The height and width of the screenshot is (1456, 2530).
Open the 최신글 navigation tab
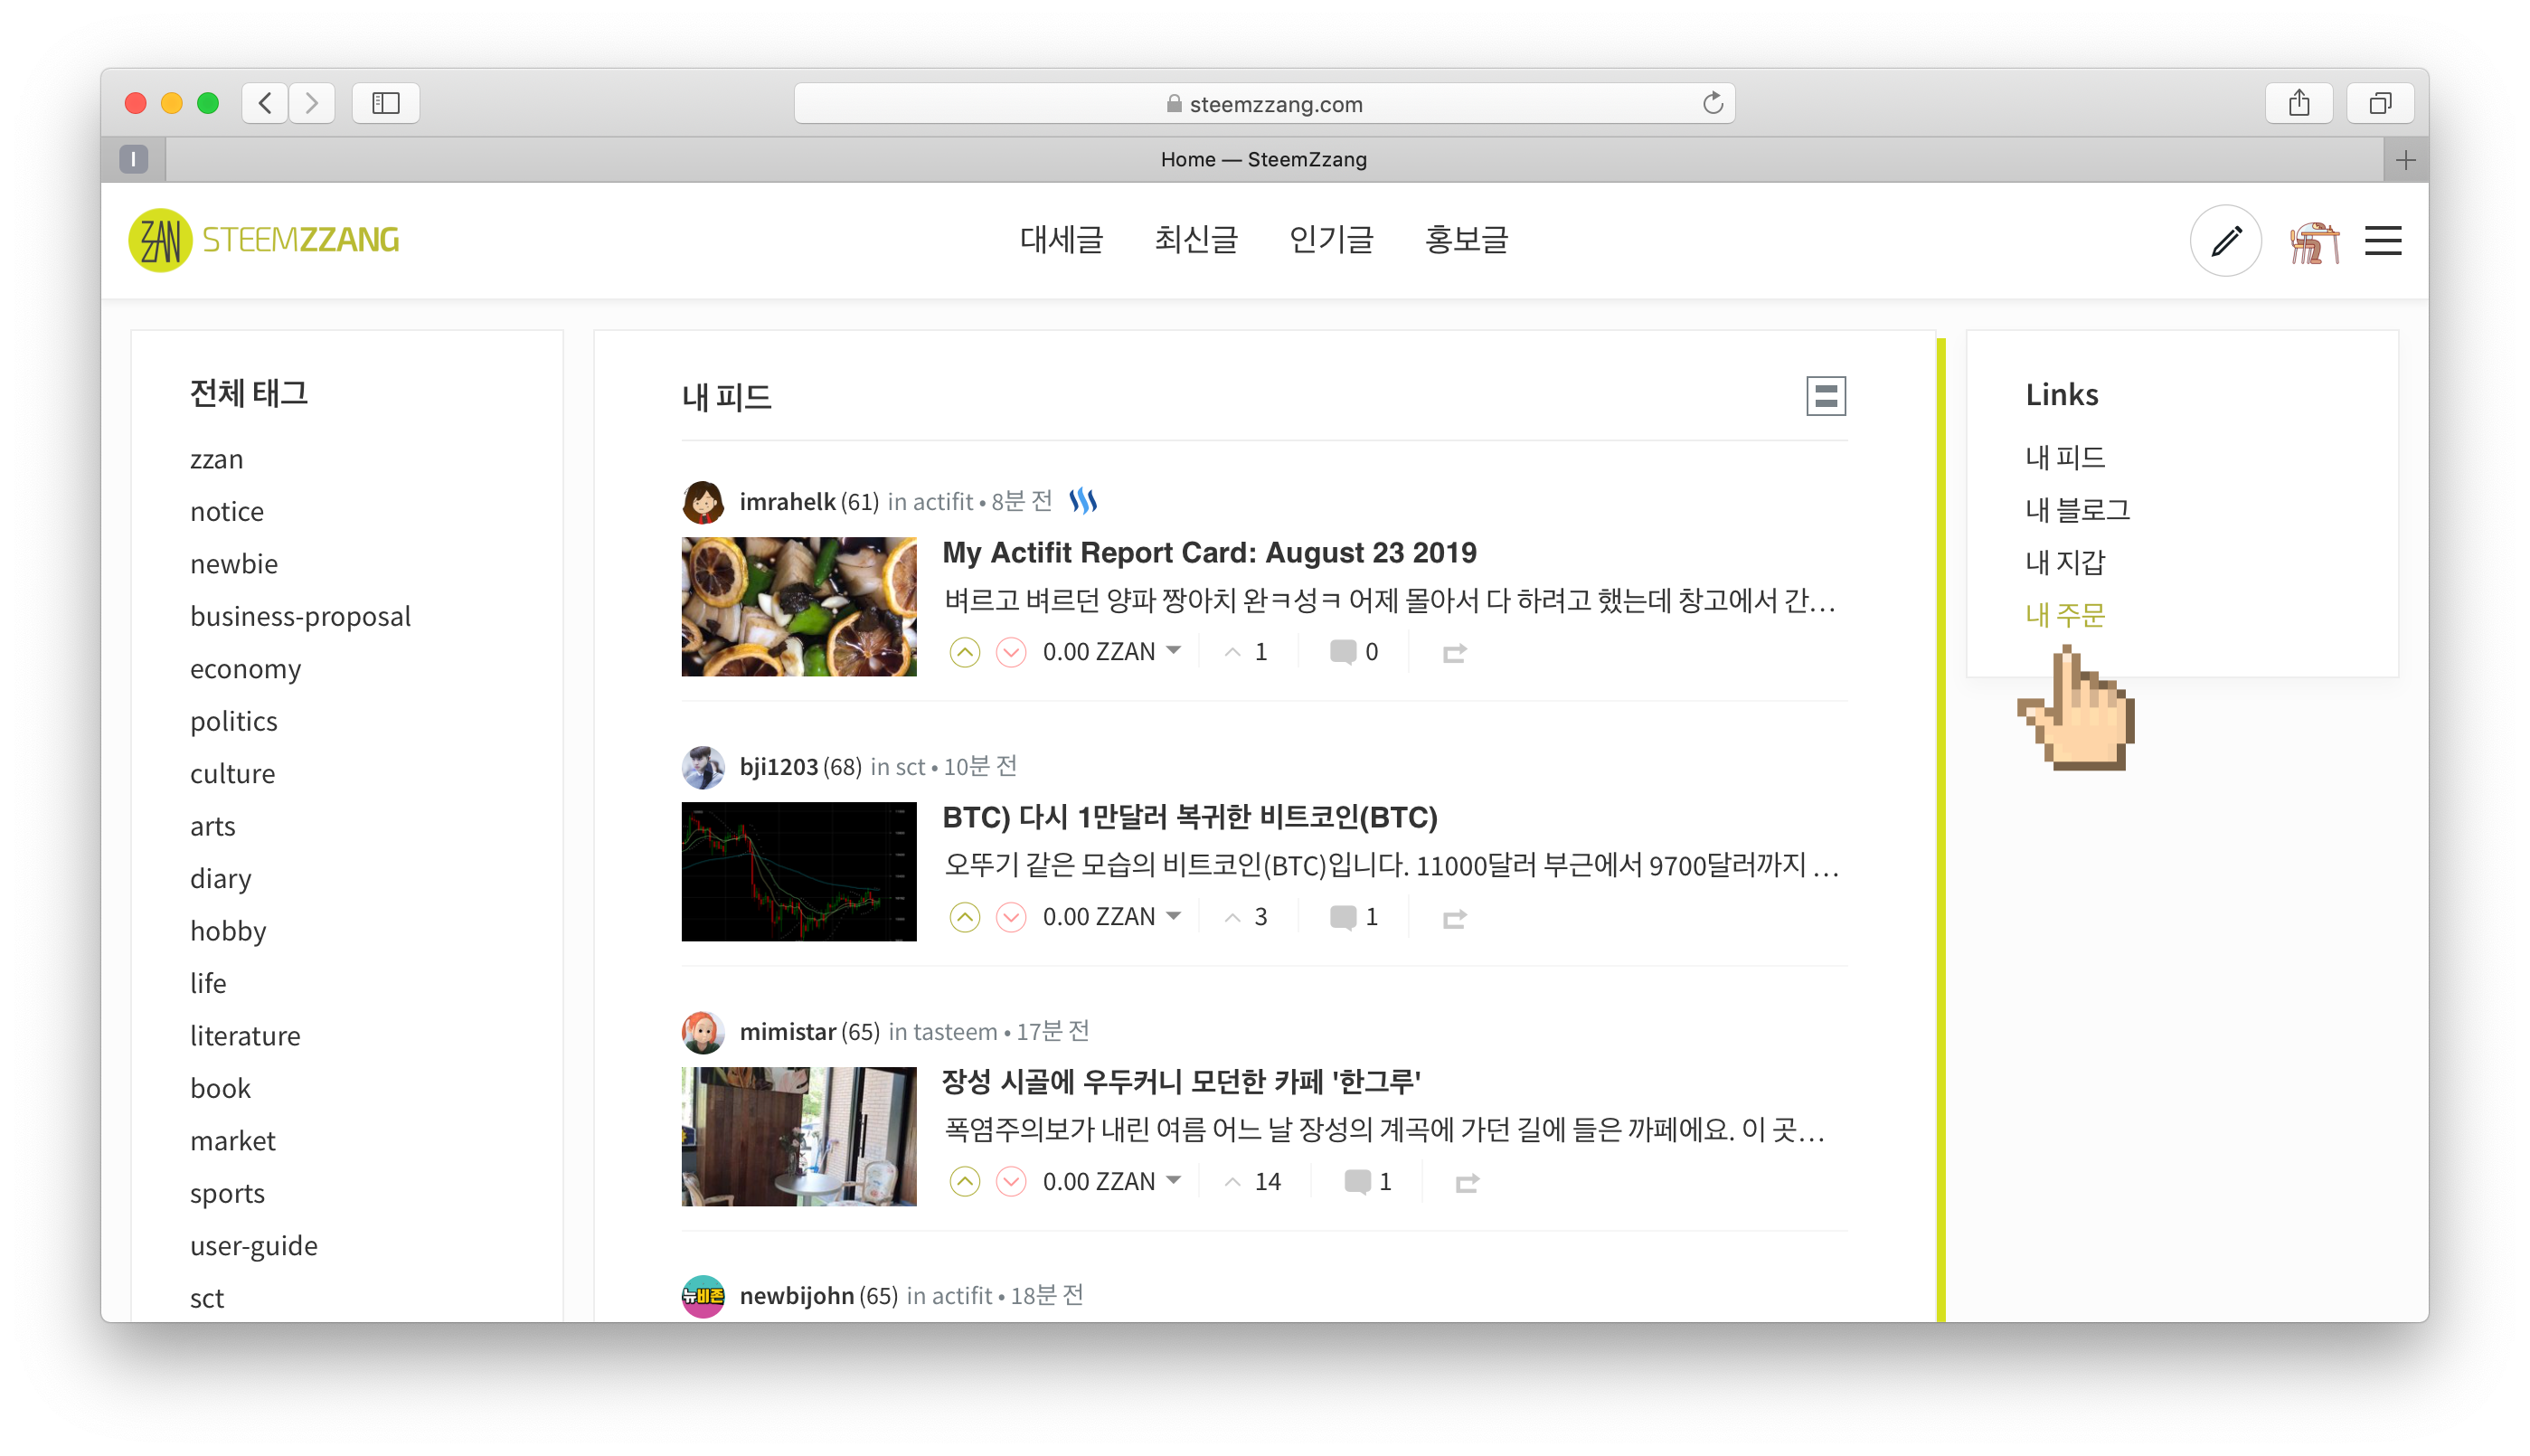coord(1195,240)
